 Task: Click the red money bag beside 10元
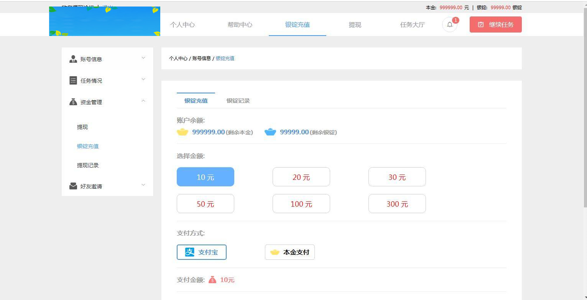213,280
